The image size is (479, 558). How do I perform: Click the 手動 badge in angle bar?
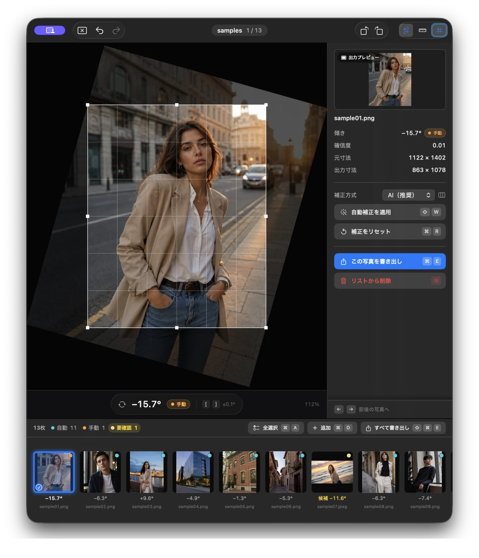tap(178, 404)
